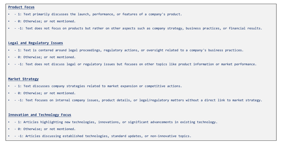Click the line about legal proceedings and oversight

coord(129,50)
